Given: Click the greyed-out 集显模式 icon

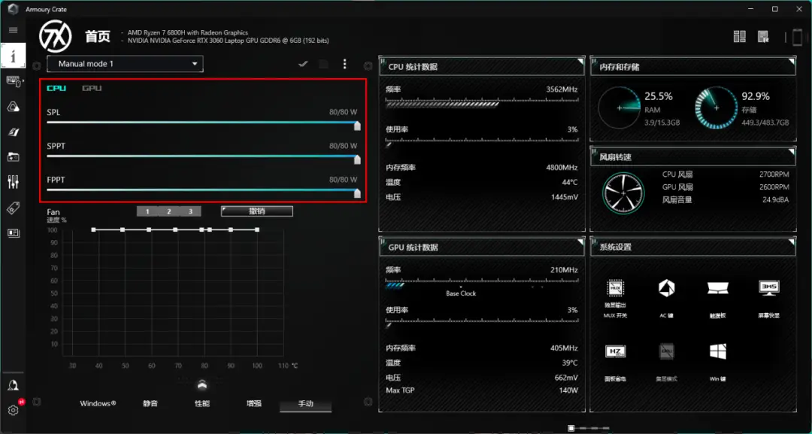Looking at the screenshot, I should [666, 352].
